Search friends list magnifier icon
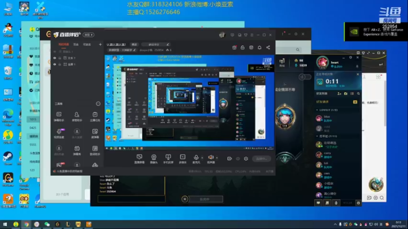408x229 pixels. pos(359,94)
